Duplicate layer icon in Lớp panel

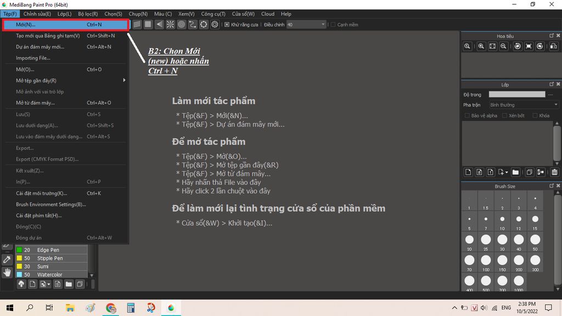click(530, 172)
